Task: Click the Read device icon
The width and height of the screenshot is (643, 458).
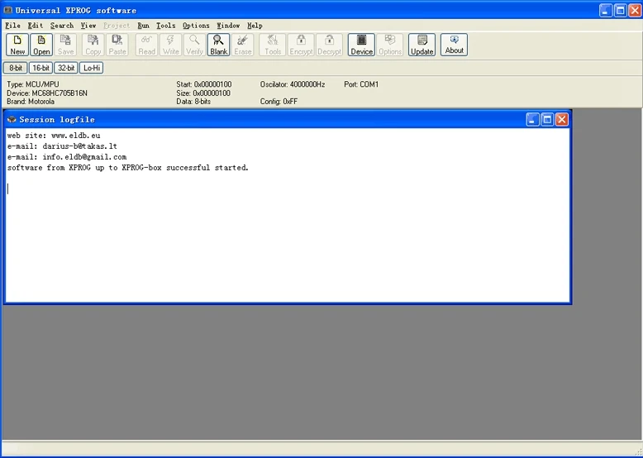Action: pyautogui.click(x=147, y=45)
